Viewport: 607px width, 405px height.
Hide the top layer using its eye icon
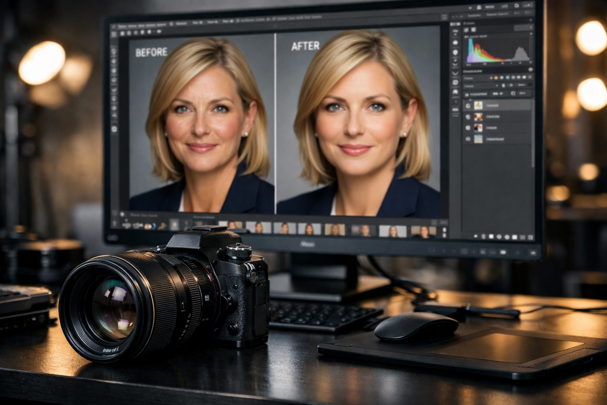click(468, 105)
